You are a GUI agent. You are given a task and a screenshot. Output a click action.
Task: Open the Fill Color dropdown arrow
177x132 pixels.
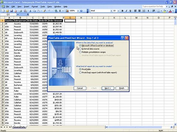[167, 11]
